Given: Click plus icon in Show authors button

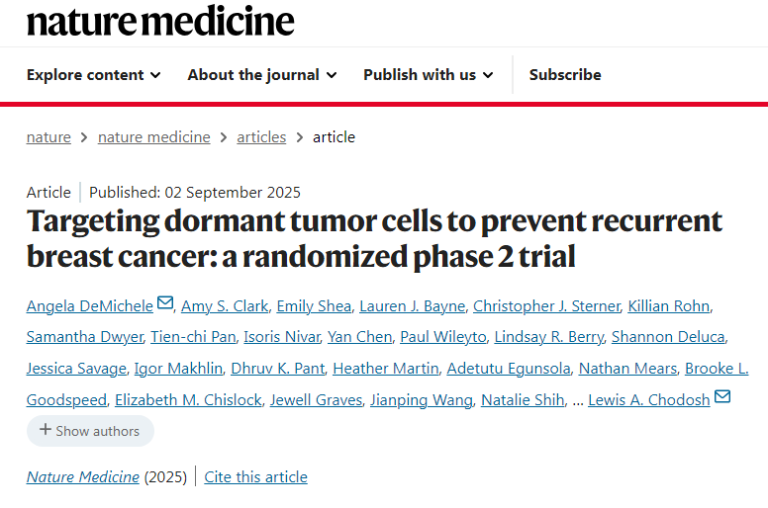Looking at the screenshot, I should (46, 430).
